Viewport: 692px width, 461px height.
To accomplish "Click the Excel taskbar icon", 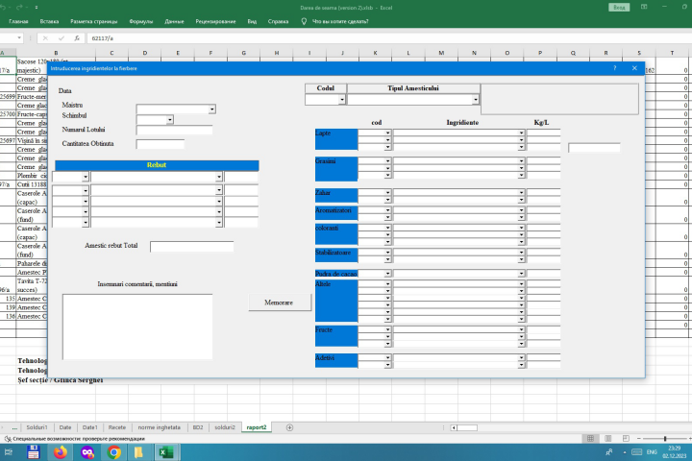I will pos(166,452).
